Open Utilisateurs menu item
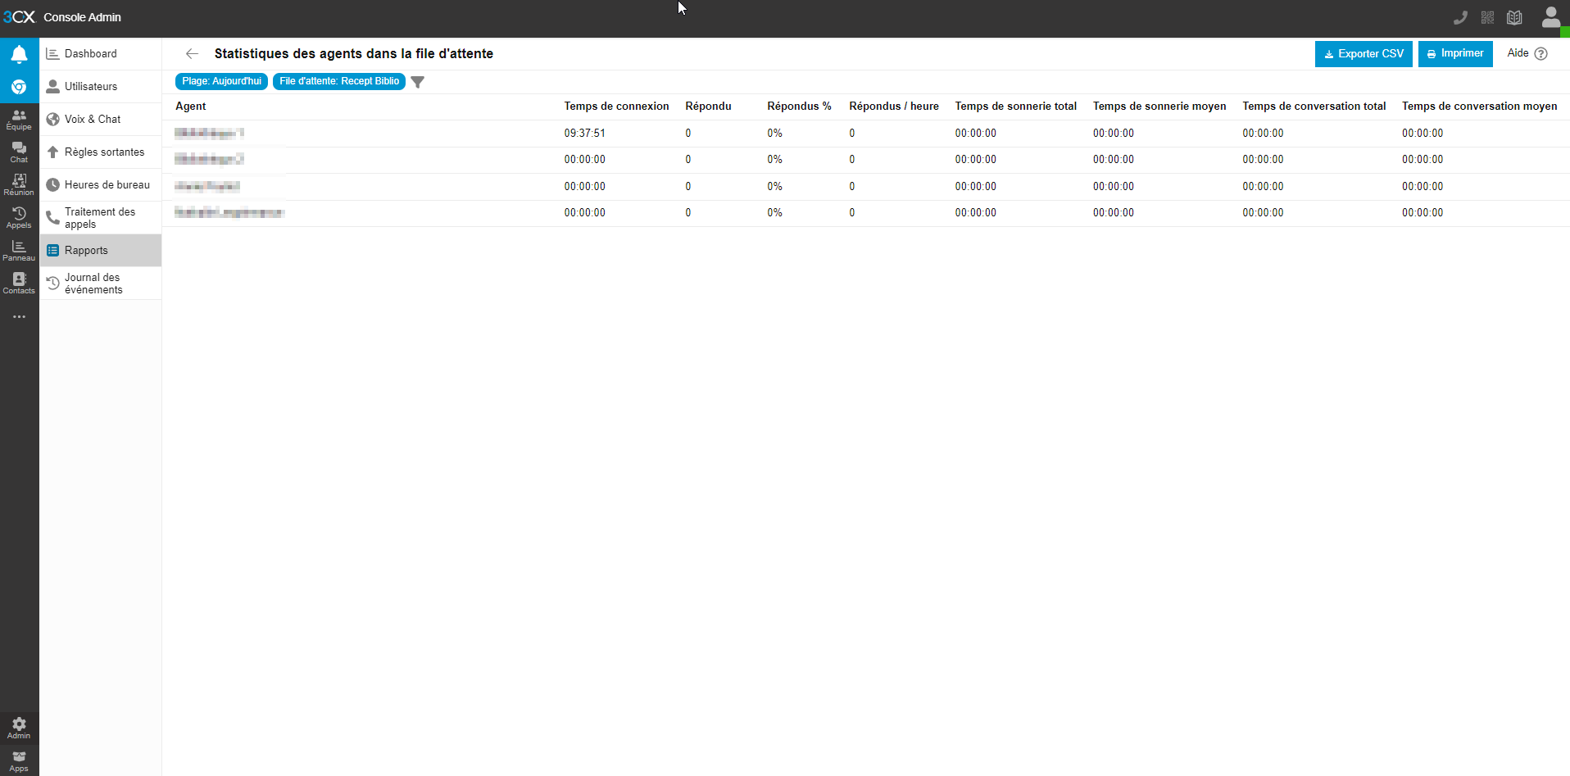 [x=100, y=87]
